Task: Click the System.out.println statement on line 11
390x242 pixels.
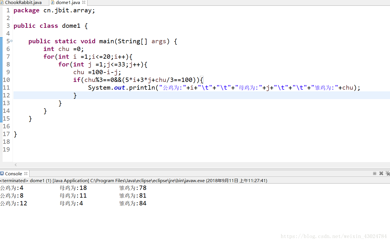Action: [224, 88]
